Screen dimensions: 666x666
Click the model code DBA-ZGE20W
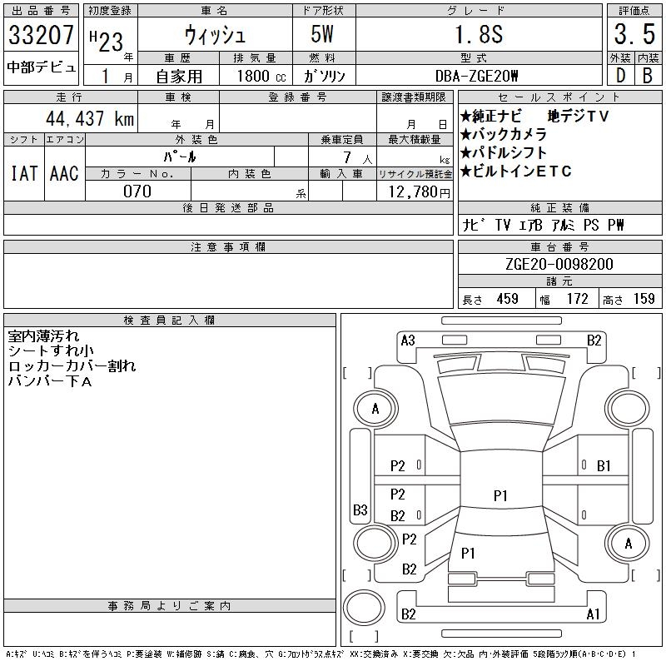coord(477,75)
